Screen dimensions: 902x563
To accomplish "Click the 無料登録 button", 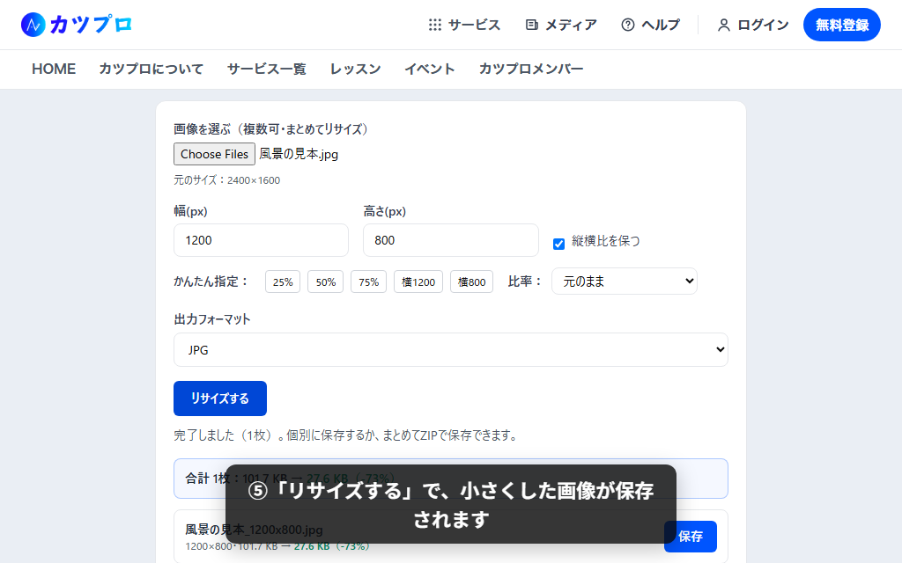I will [841, 25].
